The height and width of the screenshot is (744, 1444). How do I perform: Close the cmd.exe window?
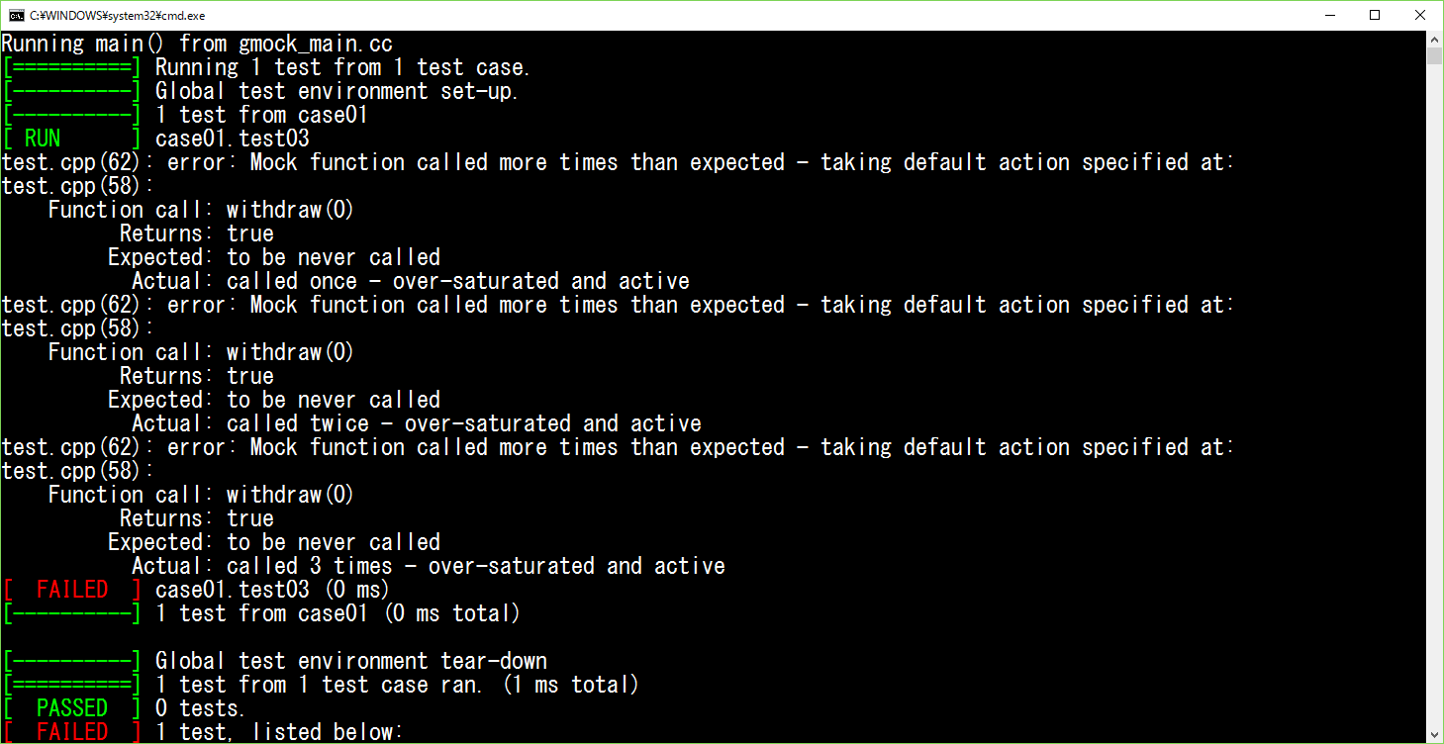[x=1420, y=15]
